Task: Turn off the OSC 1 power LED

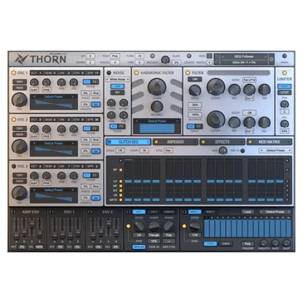Action: pyautogui.click(x=13, y=73)
